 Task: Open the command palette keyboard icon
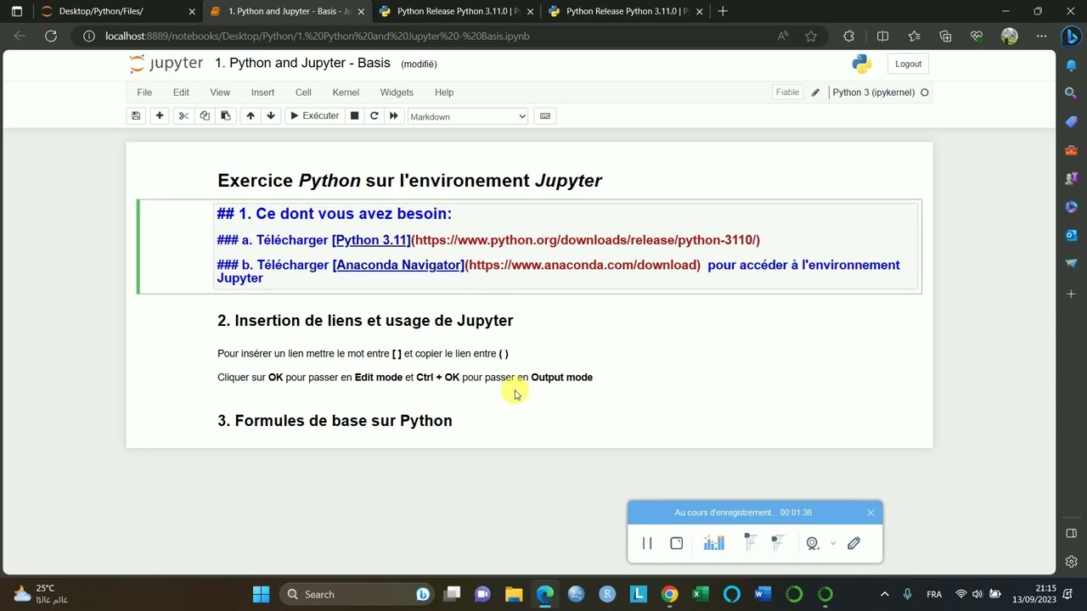545,116
